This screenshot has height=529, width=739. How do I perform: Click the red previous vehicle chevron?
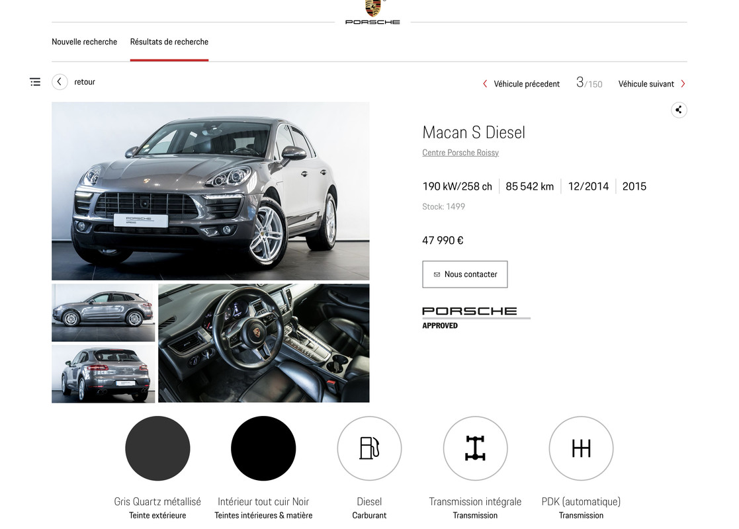(485, 84)
